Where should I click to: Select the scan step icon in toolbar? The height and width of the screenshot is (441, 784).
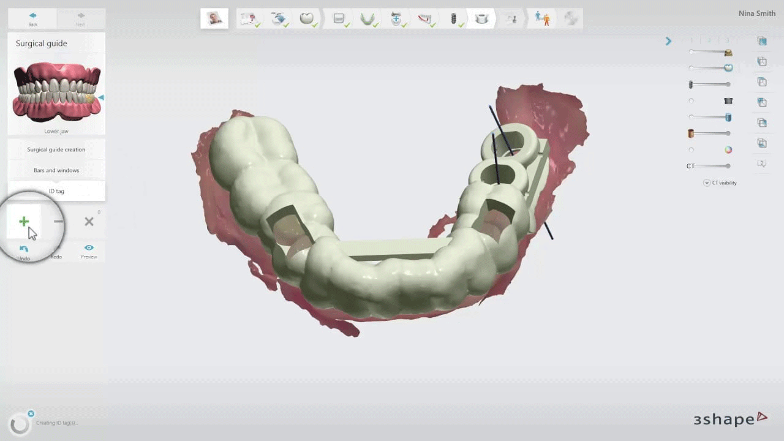click(x=279, y=18)
